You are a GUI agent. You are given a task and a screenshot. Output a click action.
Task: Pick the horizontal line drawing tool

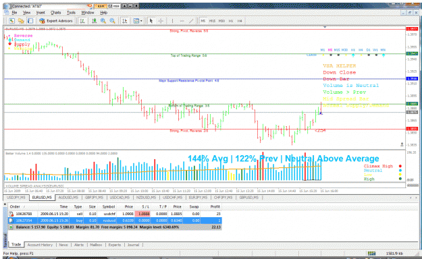[x=182, y=21]
